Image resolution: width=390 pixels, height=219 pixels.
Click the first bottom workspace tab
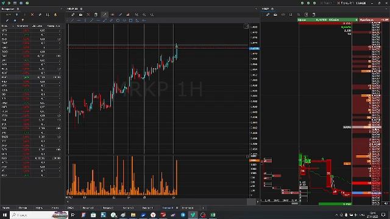tap(6, 208)
